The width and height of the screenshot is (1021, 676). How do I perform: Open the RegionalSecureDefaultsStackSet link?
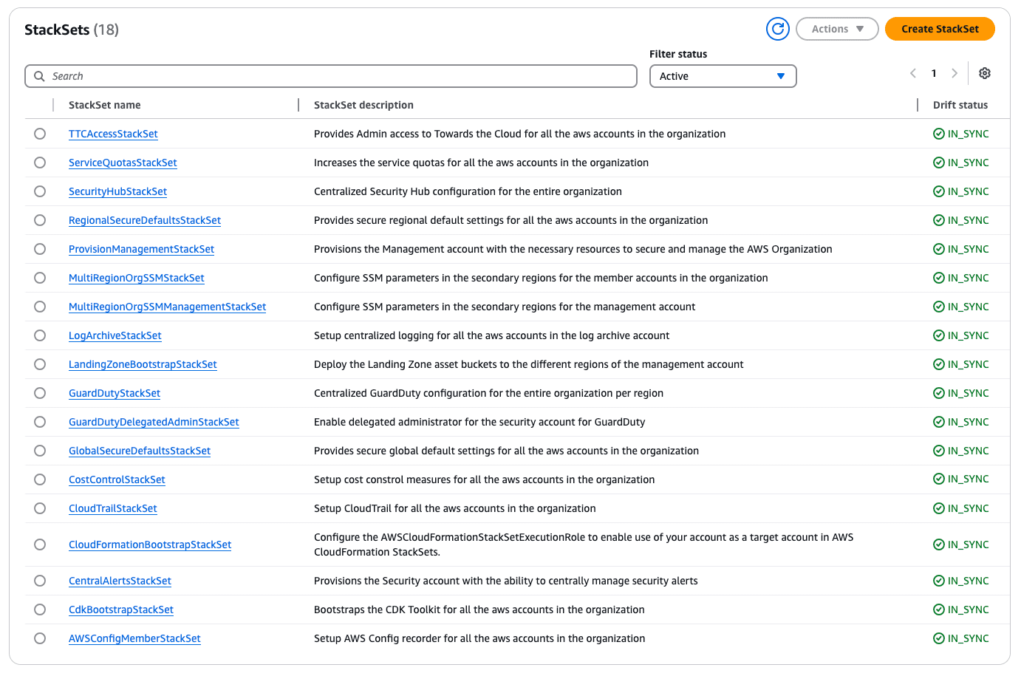pyautogui.click(x=145, y=220)
